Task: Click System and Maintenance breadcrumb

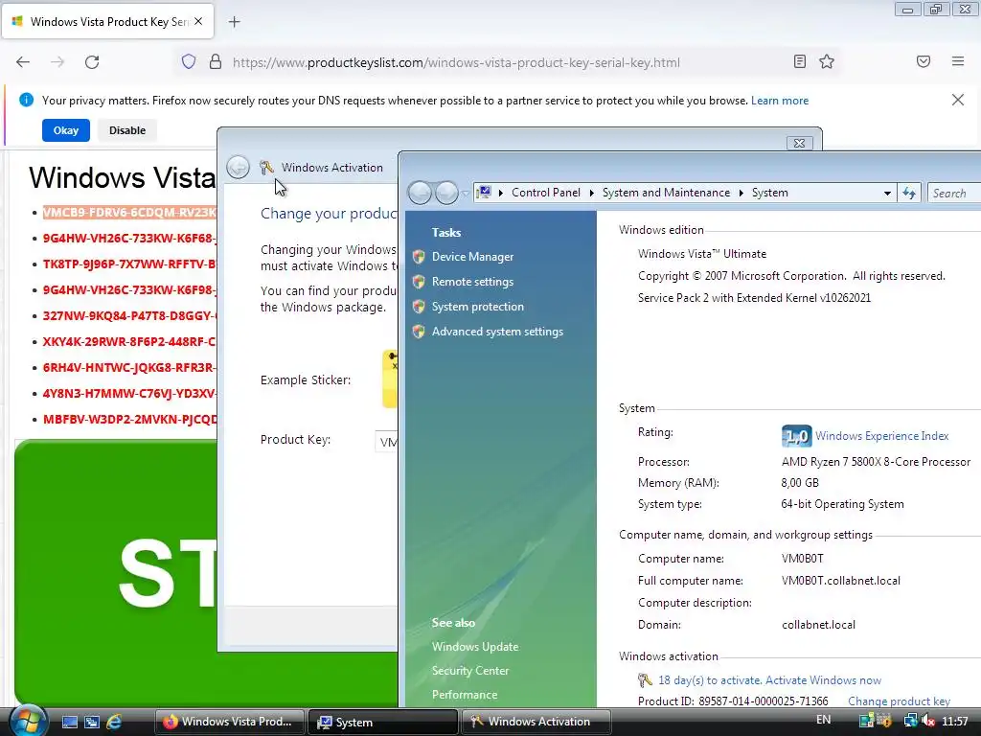Action: coord(666,193)
